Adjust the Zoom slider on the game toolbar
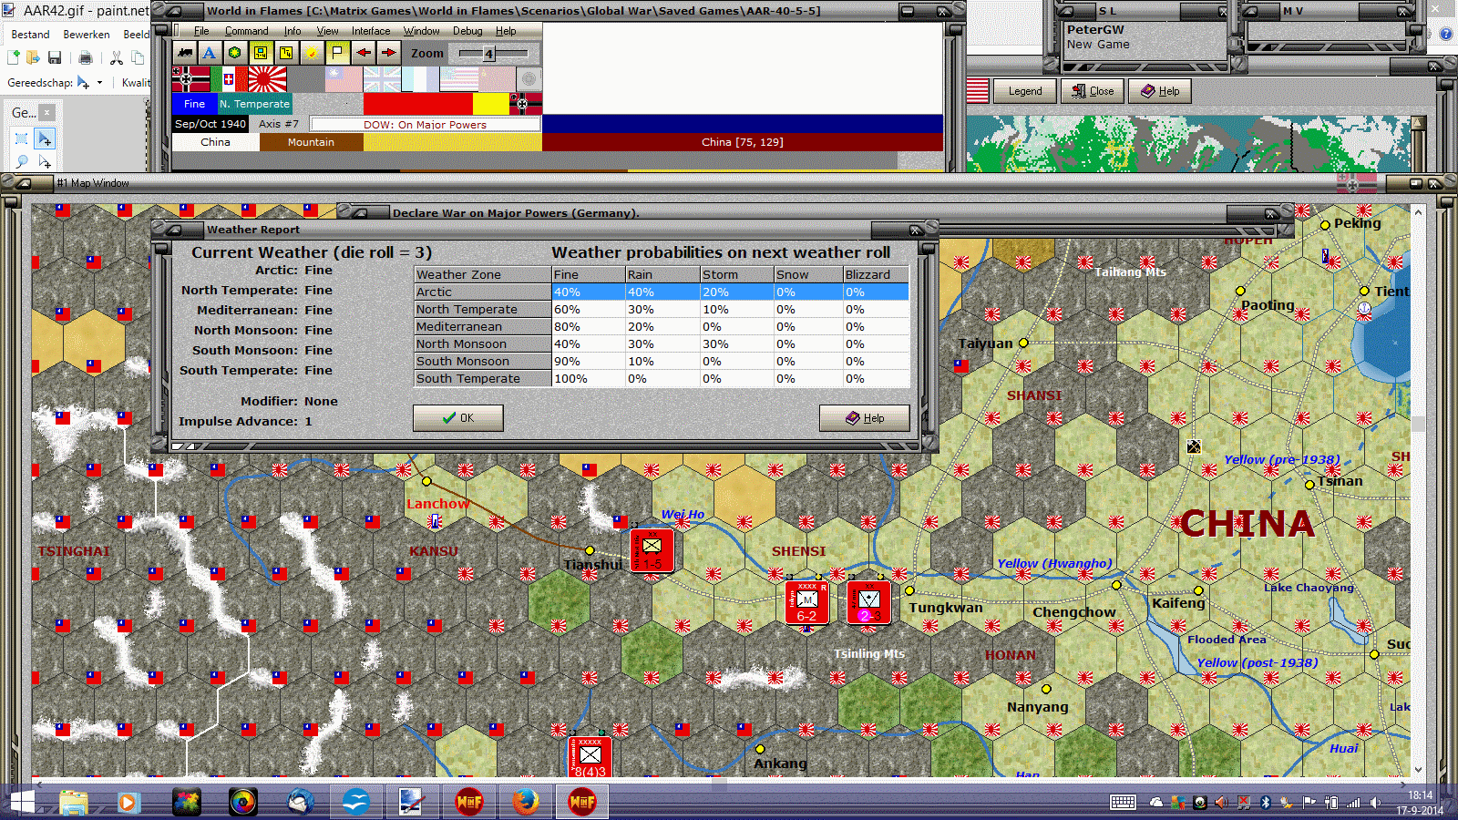 [510, 53]
